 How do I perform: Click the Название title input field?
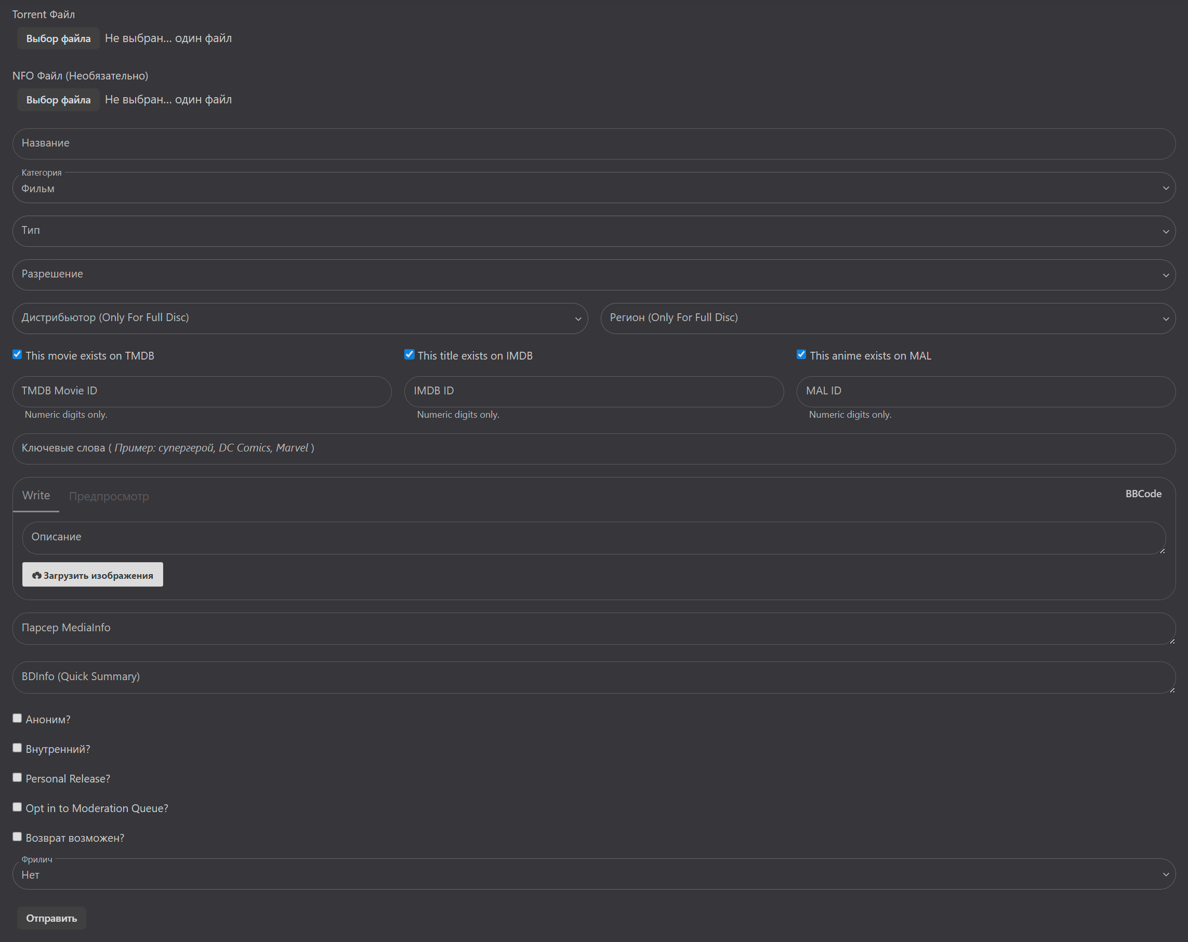[593, 144]
